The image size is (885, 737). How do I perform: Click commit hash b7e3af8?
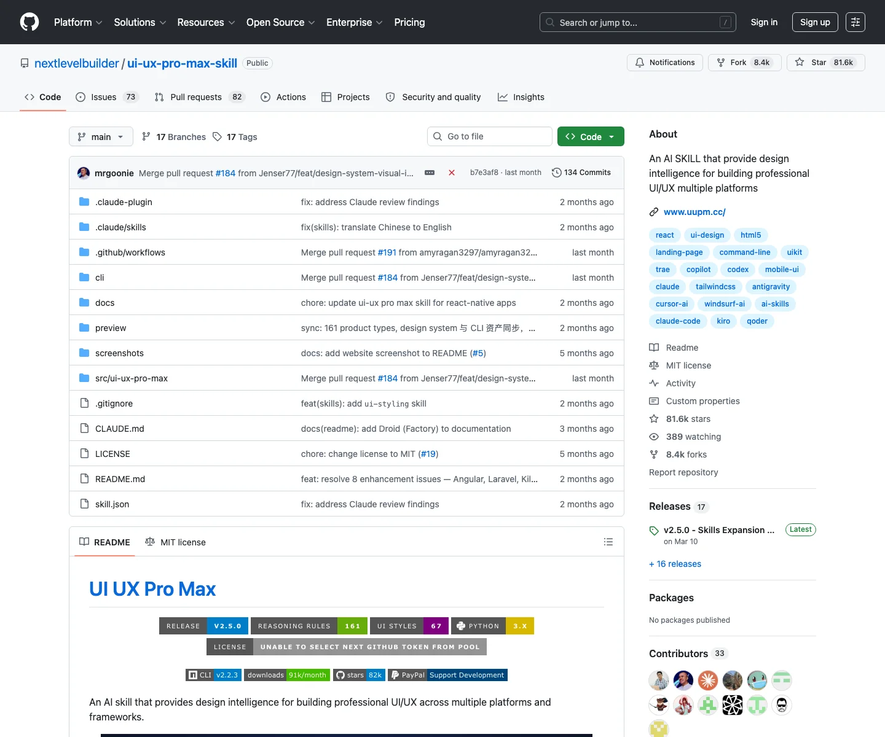(x=484, y=173)
